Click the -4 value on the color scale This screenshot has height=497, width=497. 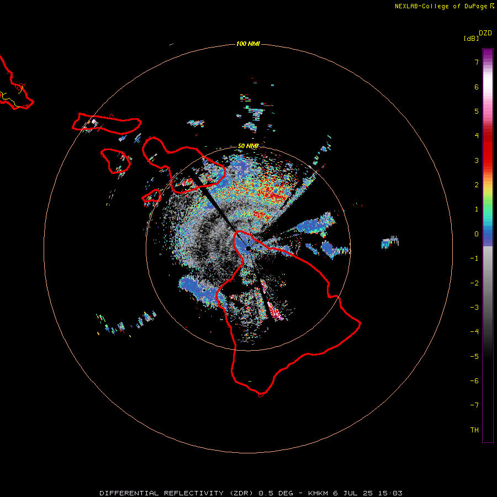474,332
